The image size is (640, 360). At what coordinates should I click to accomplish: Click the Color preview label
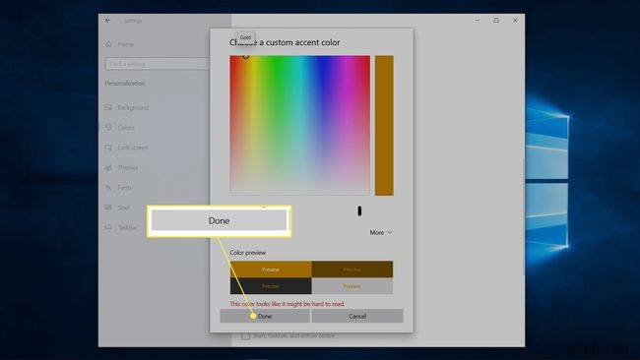[248, 253]
